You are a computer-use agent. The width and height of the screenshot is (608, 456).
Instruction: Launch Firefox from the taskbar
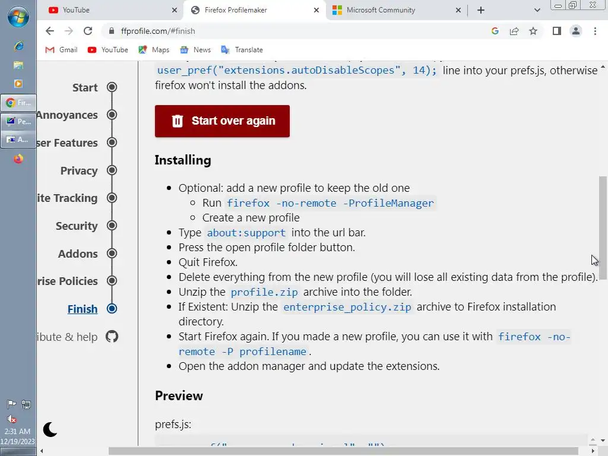tap(18, 159)
